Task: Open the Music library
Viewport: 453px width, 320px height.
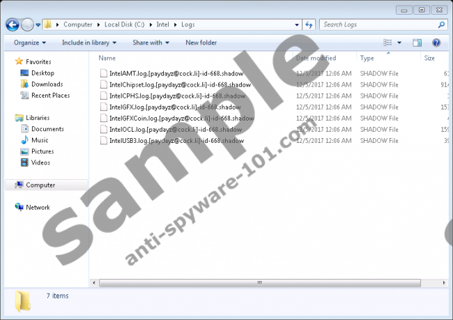Action: point(40,140)
